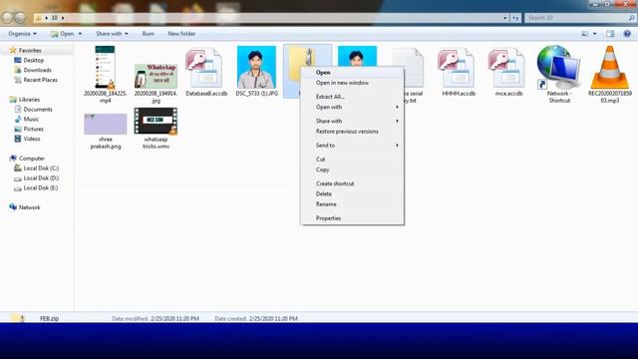This screenshot has width=638, height=359.
Task: Expand the arrow beside toolbar Open
Action: click(x=80, y=34)
